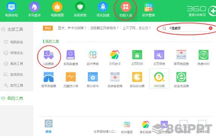Click the 编辑 edit button at the bottom
Image resolution: width=216 pixels, height=138 pixels.
coord(49,126)
